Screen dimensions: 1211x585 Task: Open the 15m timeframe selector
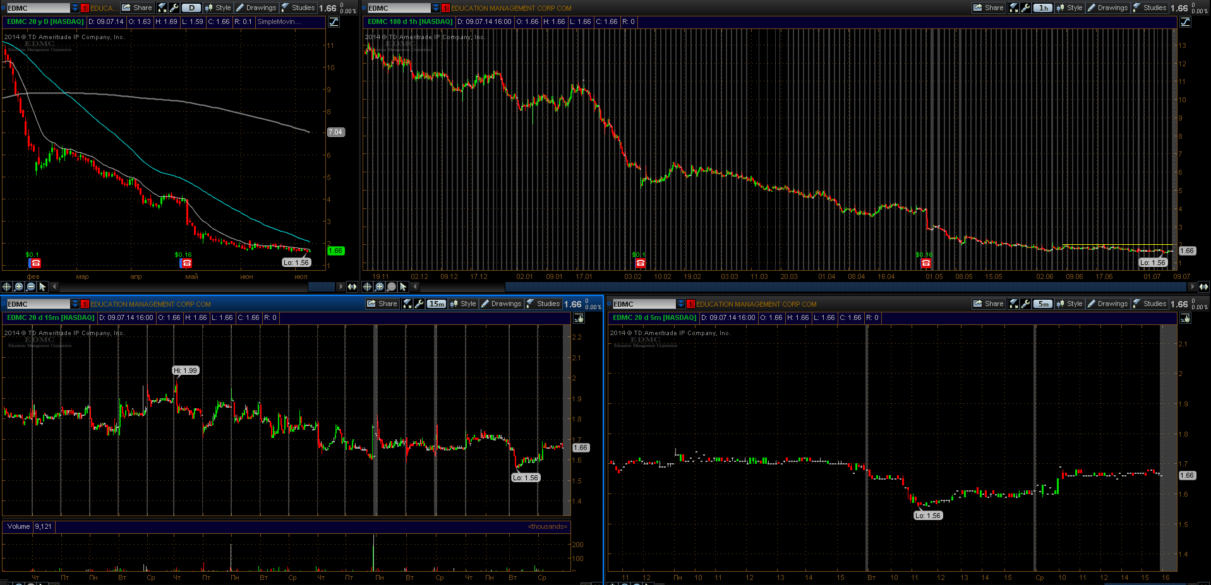(437, 304)
